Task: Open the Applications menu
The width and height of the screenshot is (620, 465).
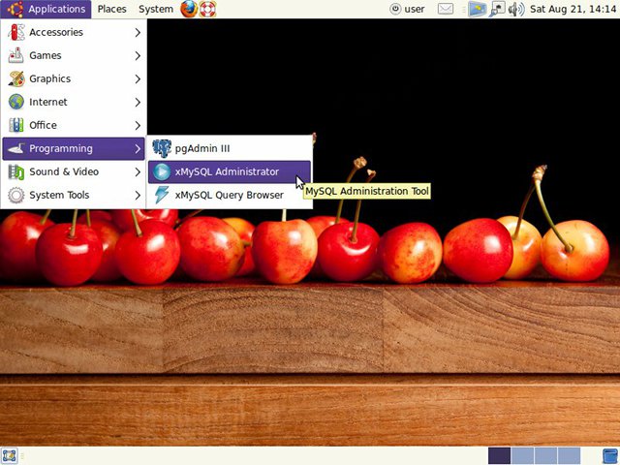Action: pos(46,9)
